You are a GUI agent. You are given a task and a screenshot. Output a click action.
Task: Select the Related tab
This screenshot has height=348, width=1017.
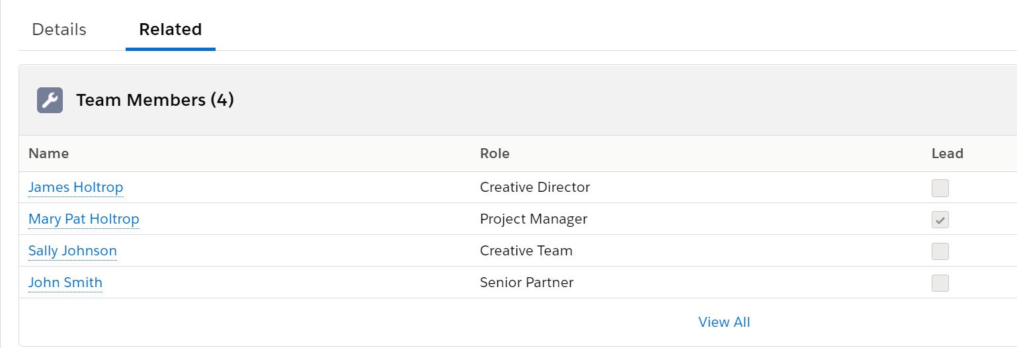tap(171, 30)
